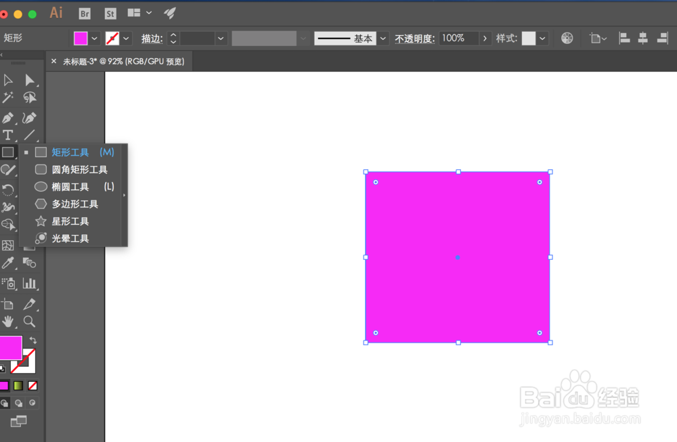This screenshot has height=442, width=677.
Task: Select the Line Segment tool
Action: [x=29, y=135]
